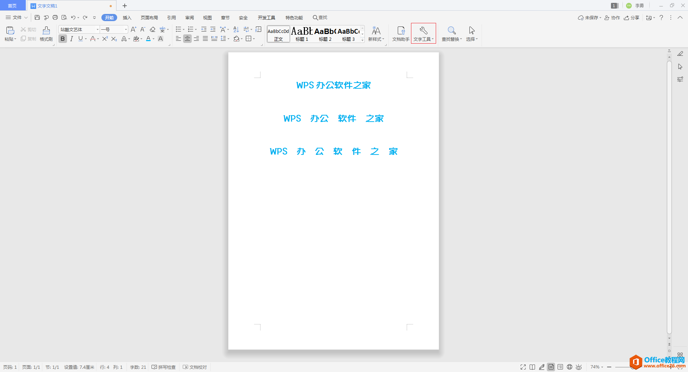This screenshot has width=688, height=372.
Task: Click the Find and Replace magnifier icon
Action: click(451, 30)
